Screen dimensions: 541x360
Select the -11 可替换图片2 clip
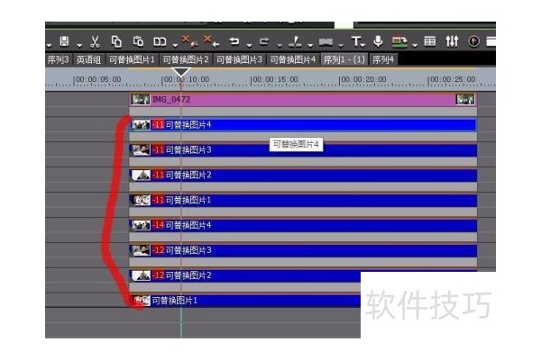pyautogui.click(x=303, y=175)
